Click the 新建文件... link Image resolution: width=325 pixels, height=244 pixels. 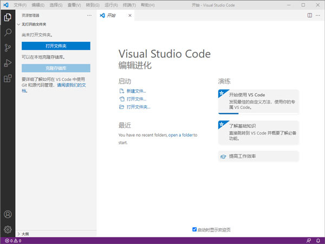[136, 91]
